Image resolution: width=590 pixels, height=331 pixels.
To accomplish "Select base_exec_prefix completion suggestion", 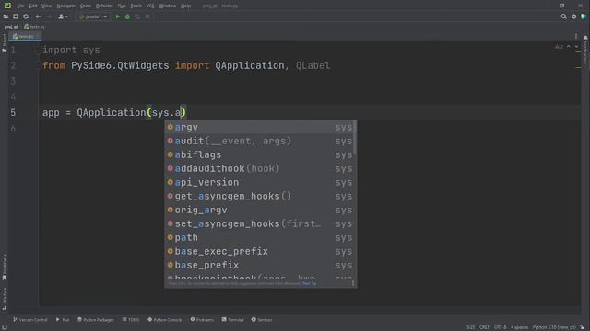I will pos(260,251).
